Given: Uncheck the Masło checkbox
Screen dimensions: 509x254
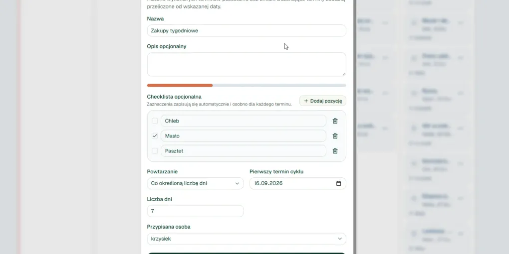Looking at the screenshot, I should pyautogui.click(x=155, y=136).
